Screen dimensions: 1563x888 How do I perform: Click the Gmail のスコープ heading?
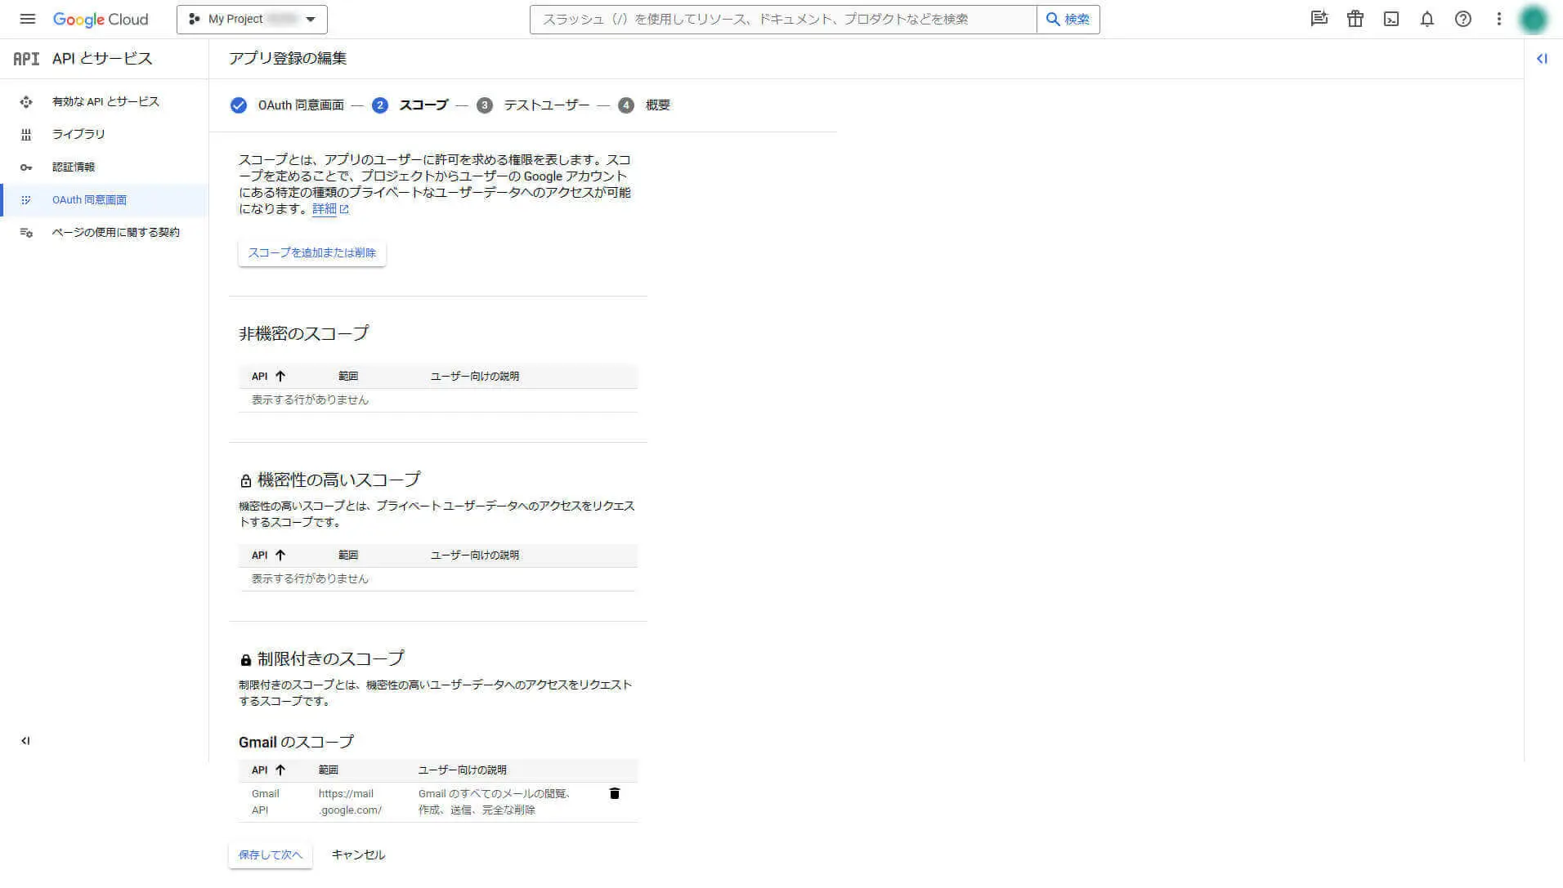click(x=296, y=742)
